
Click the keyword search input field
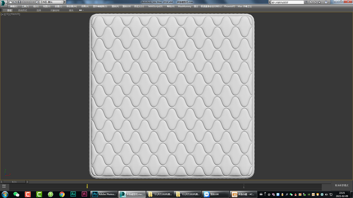point(287,2)
